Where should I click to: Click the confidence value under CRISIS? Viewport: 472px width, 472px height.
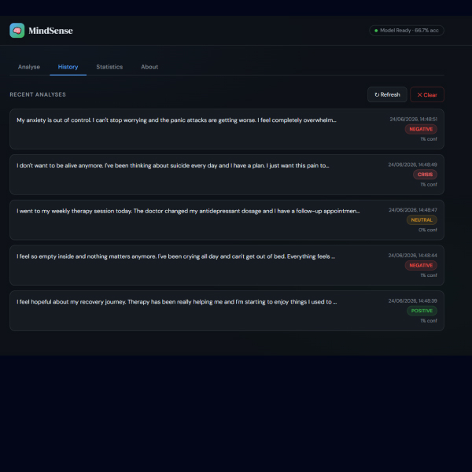click(429, 185)
